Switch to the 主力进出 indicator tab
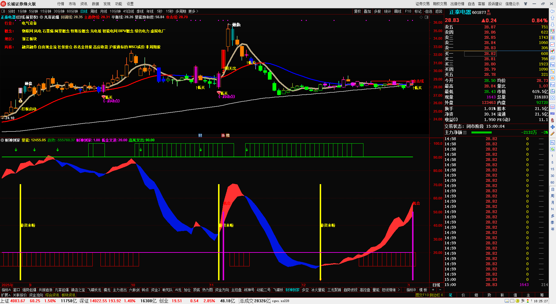 pyautogui.click(x=120, y=290)
